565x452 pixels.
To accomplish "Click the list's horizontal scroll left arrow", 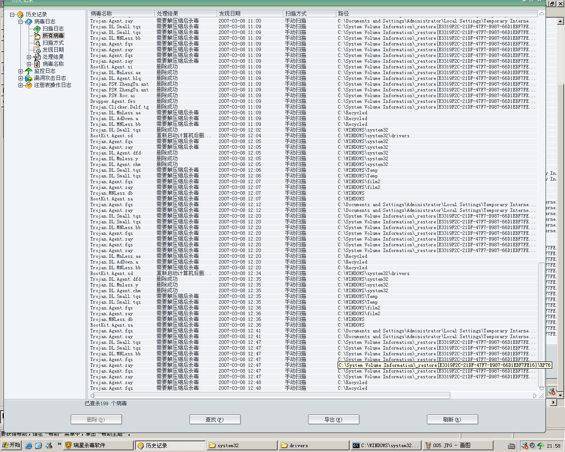I will 92,395.
